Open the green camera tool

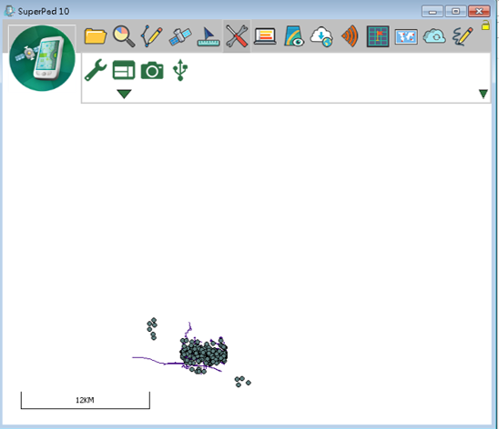click(x=152, y=71)
